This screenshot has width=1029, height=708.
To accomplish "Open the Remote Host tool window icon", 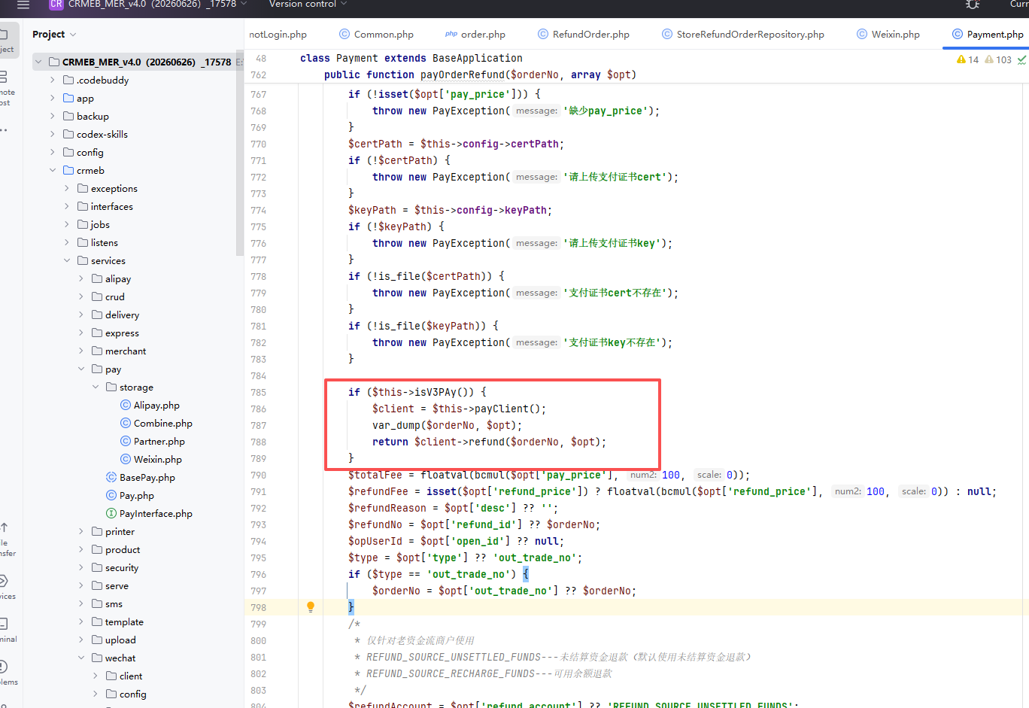I will (x=4, y=77).
